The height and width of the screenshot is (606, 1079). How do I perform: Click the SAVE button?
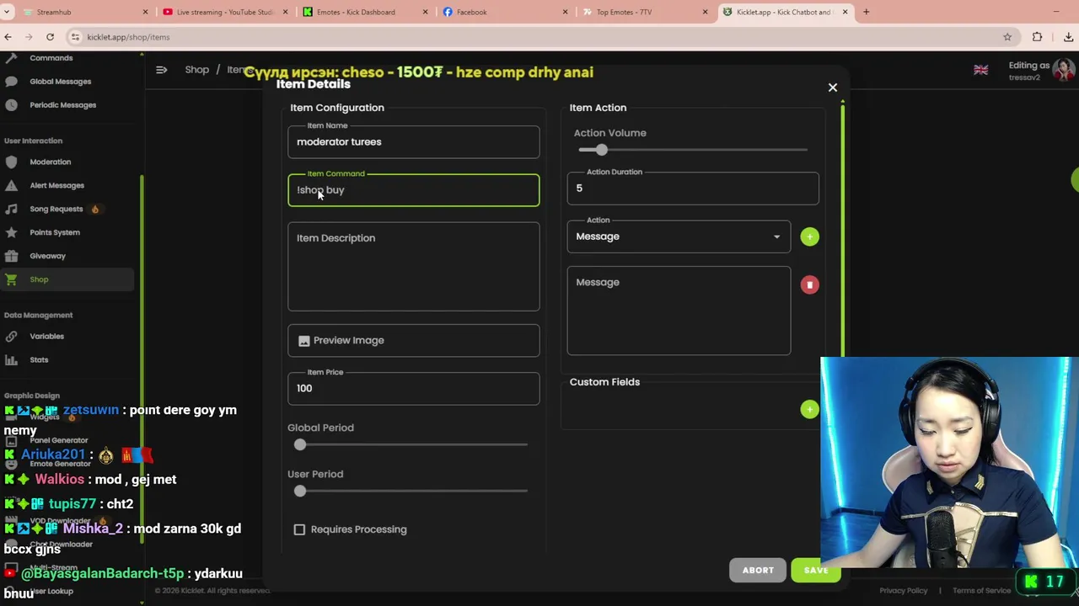[x=816, y=570]
